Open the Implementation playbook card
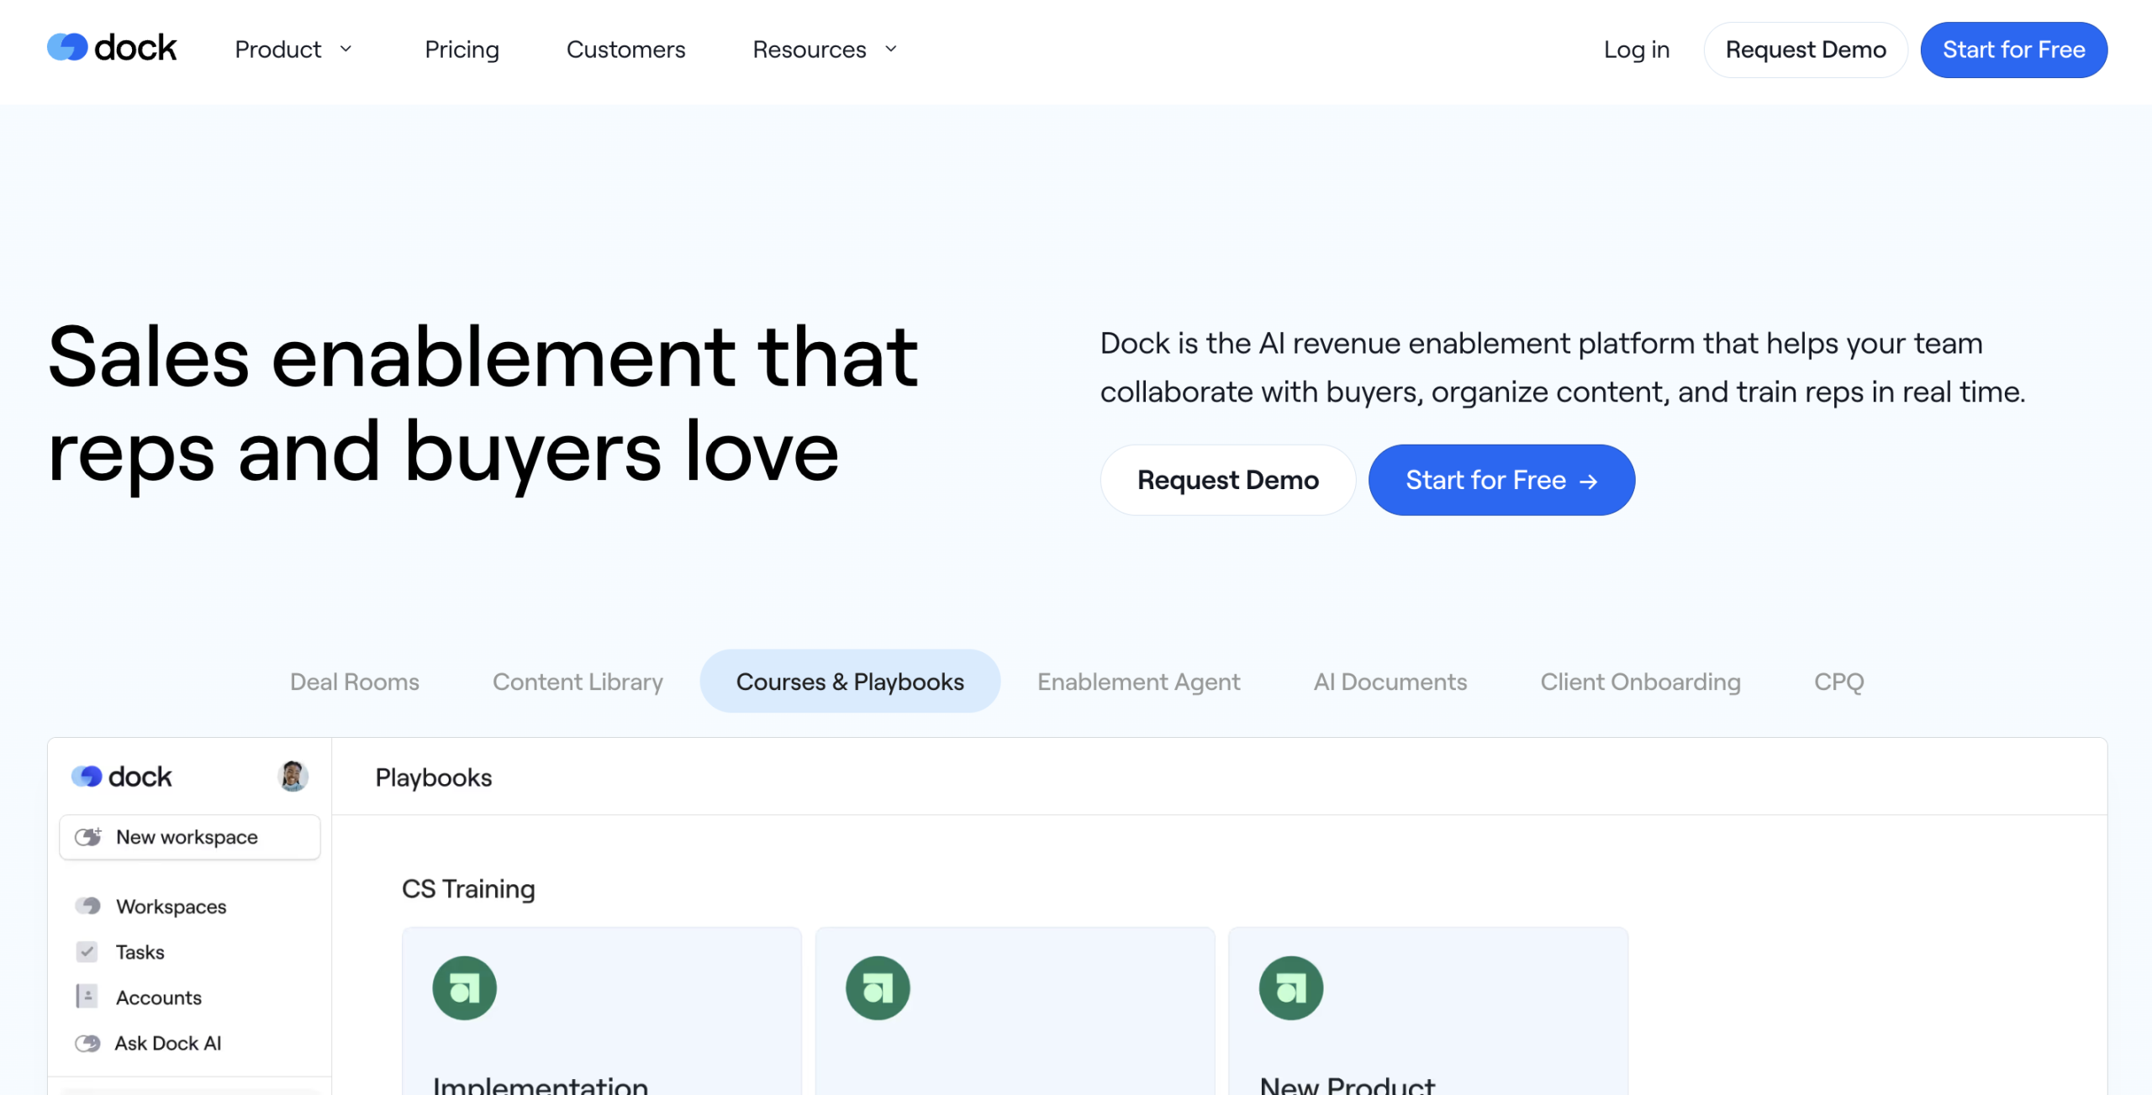 click(602, 1011)
